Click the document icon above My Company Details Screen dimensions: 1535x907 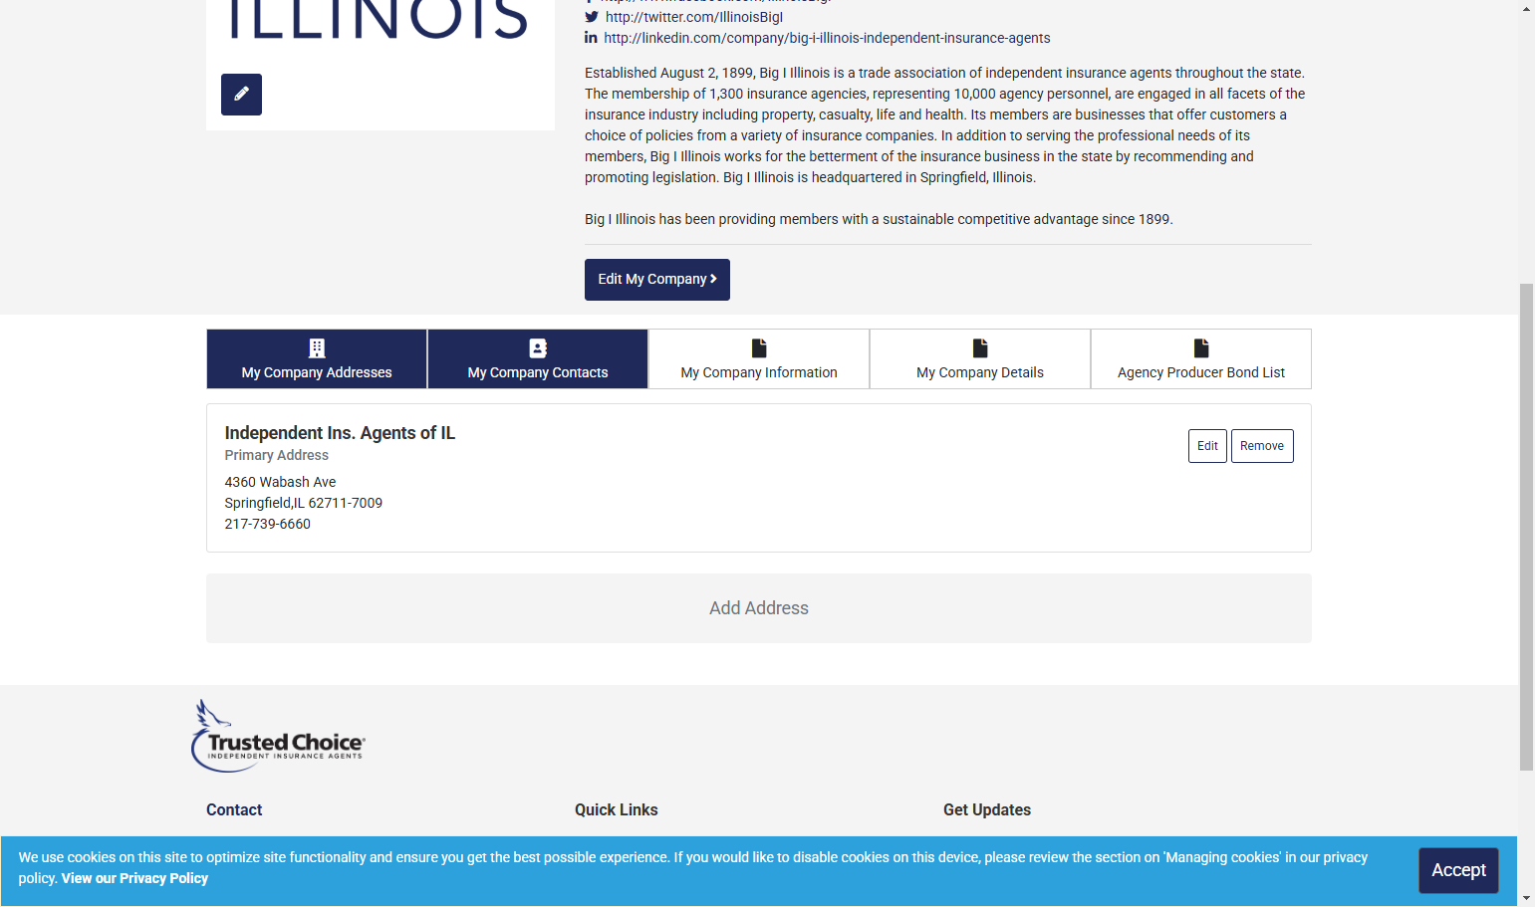pos(980,347)
